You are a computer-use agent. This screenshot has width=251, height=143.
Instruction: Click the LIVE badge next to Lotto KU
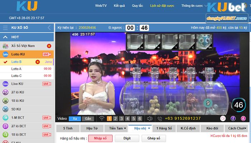(47, 54)
